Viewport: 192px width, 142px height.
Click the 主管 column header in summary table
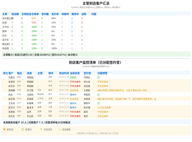5,14
